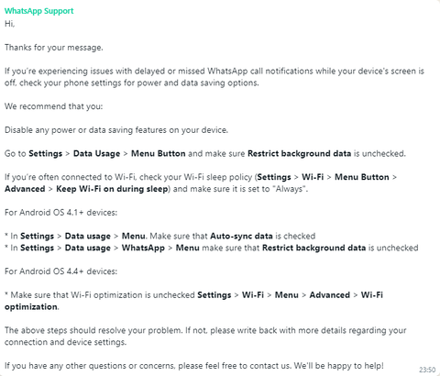The height and width of the screenshot is (376, 440).
Task: Click 'The above steps should resolve your problem' sentence
Action: 93,330
